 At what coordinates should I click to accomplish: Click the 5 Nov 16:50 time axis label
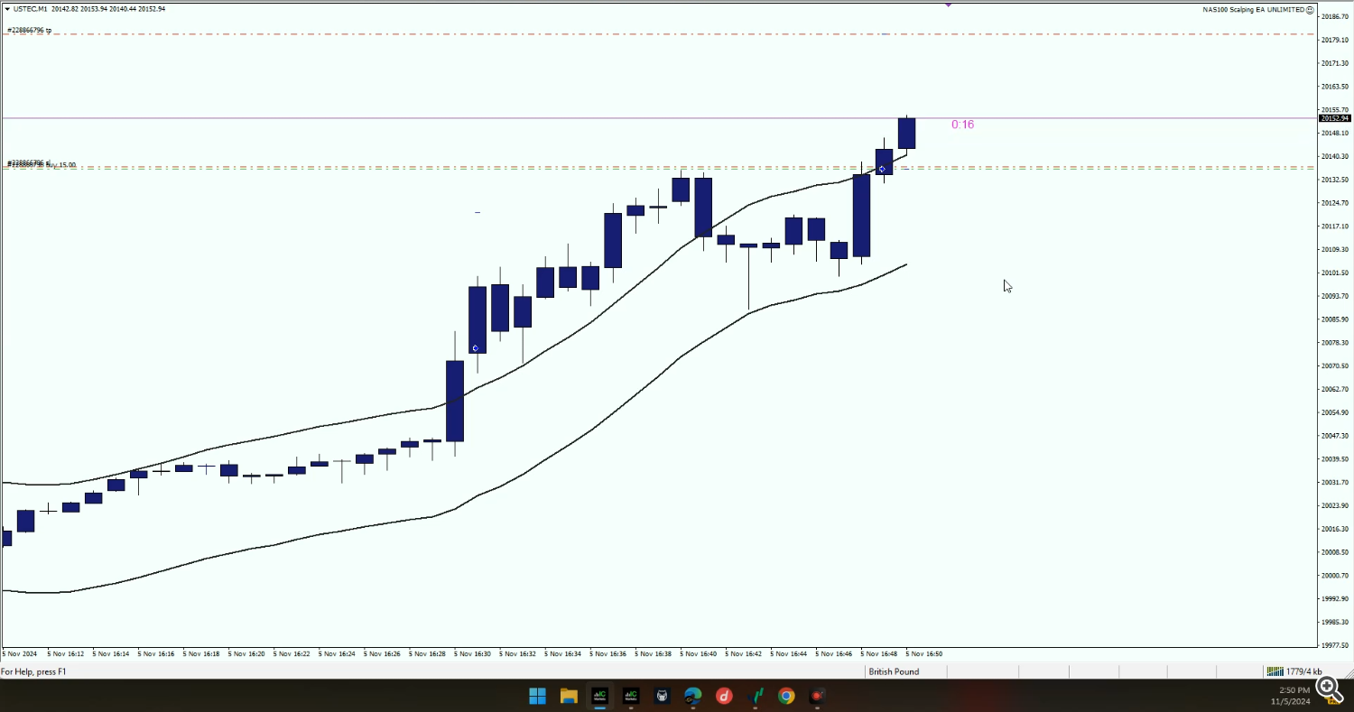(924, 654)
